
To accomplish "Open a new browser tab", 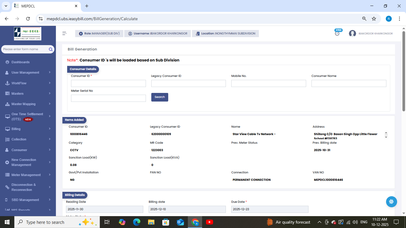I will 87,6.
